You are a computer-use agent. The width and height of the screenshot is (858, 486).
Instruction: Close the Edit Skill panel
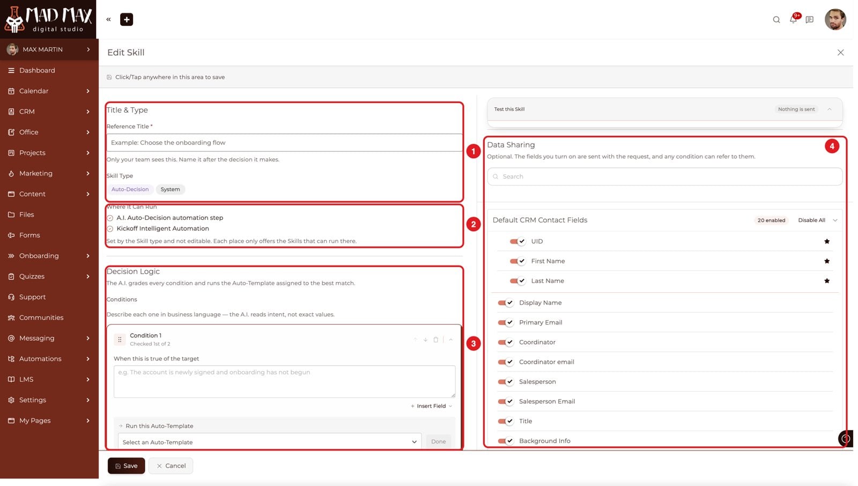click(x=840, y=53)
